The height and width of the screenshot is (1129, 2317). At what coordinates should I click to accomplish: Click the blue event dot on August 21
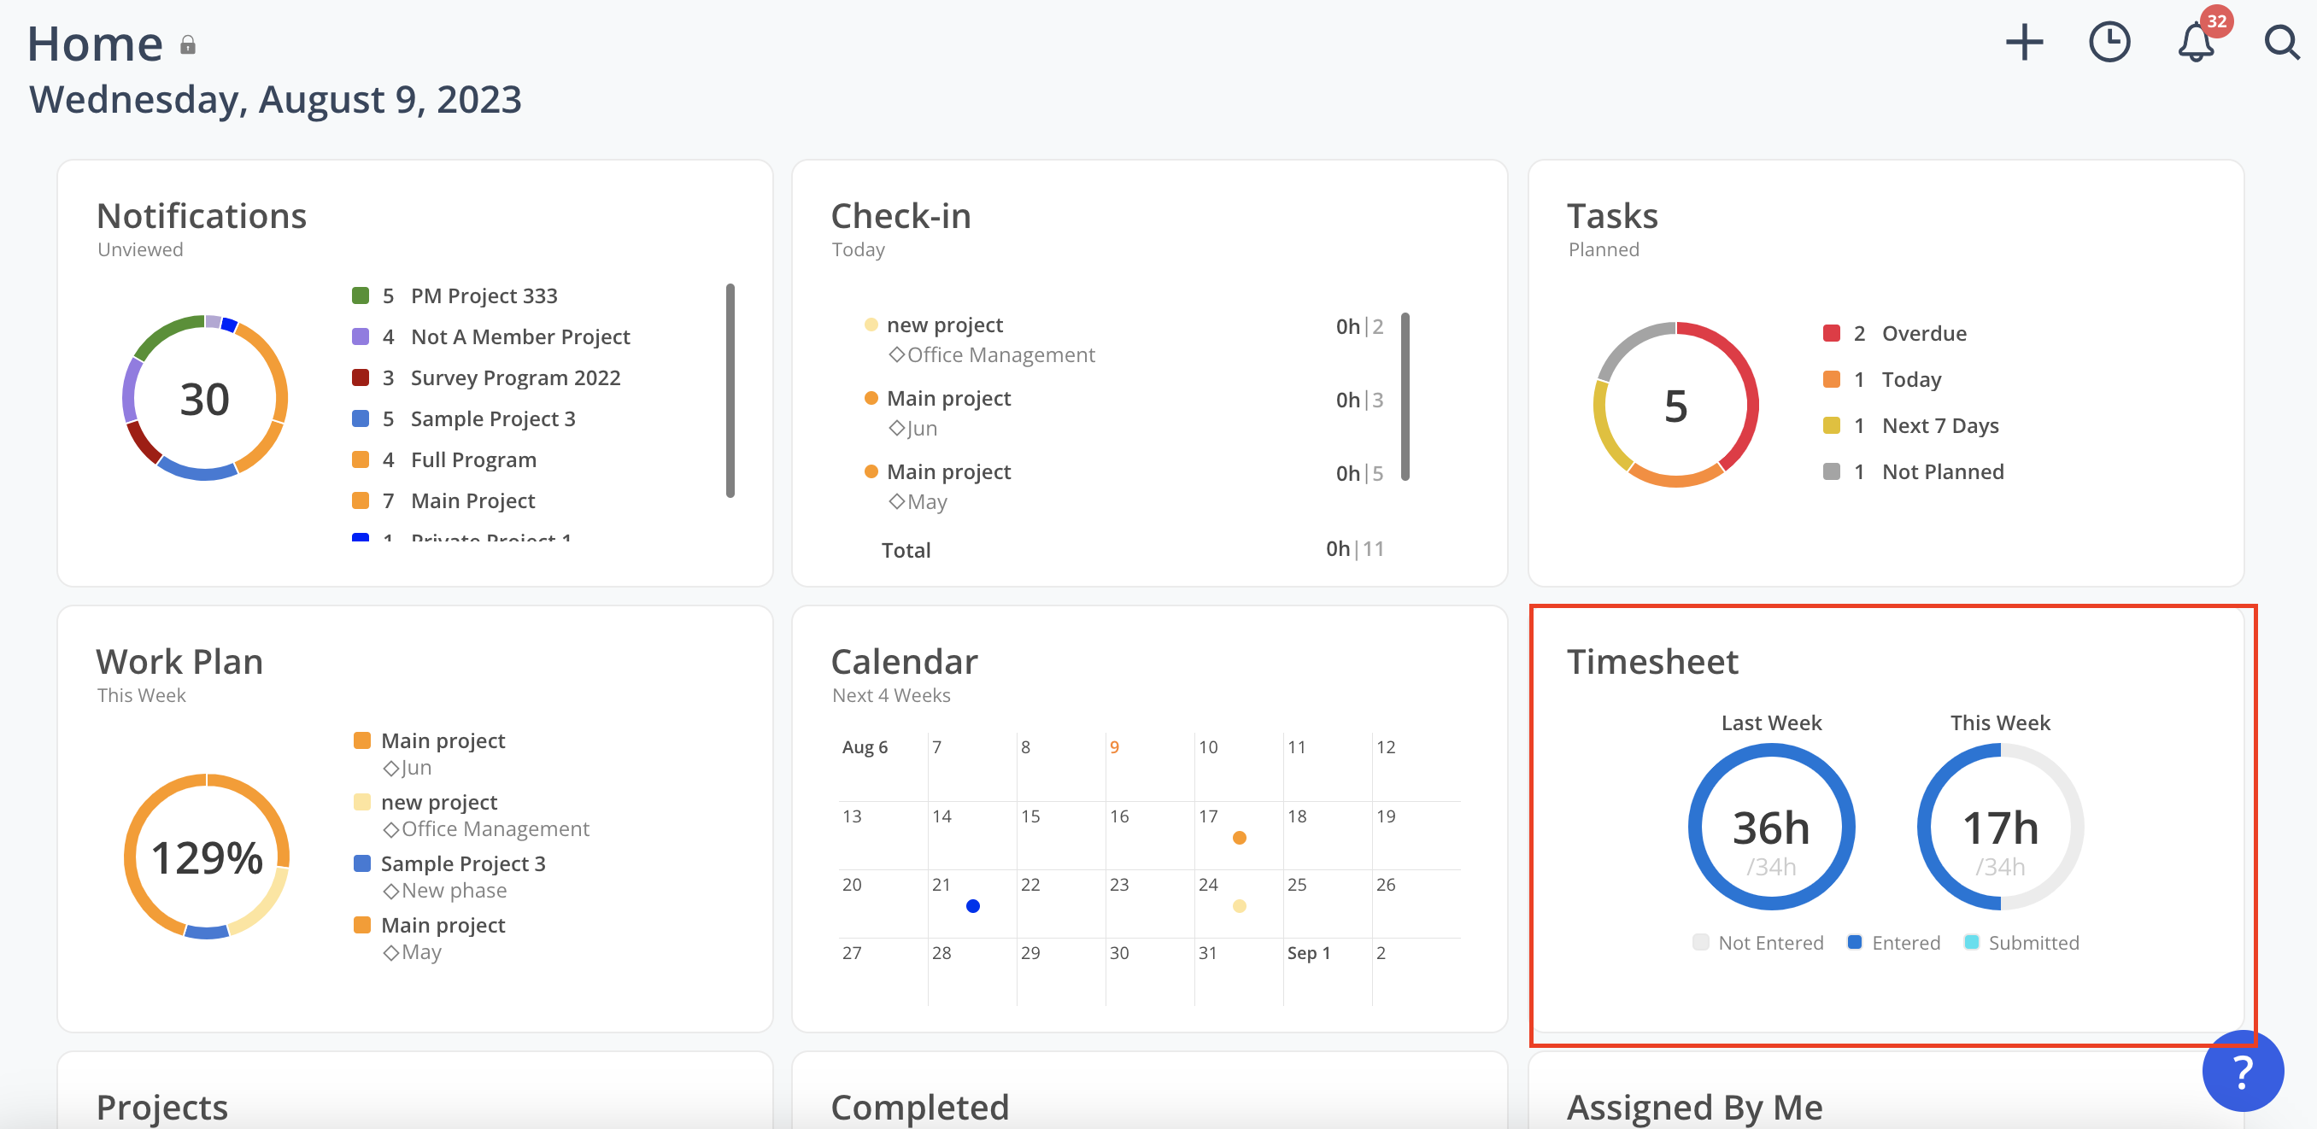point(972,906)
